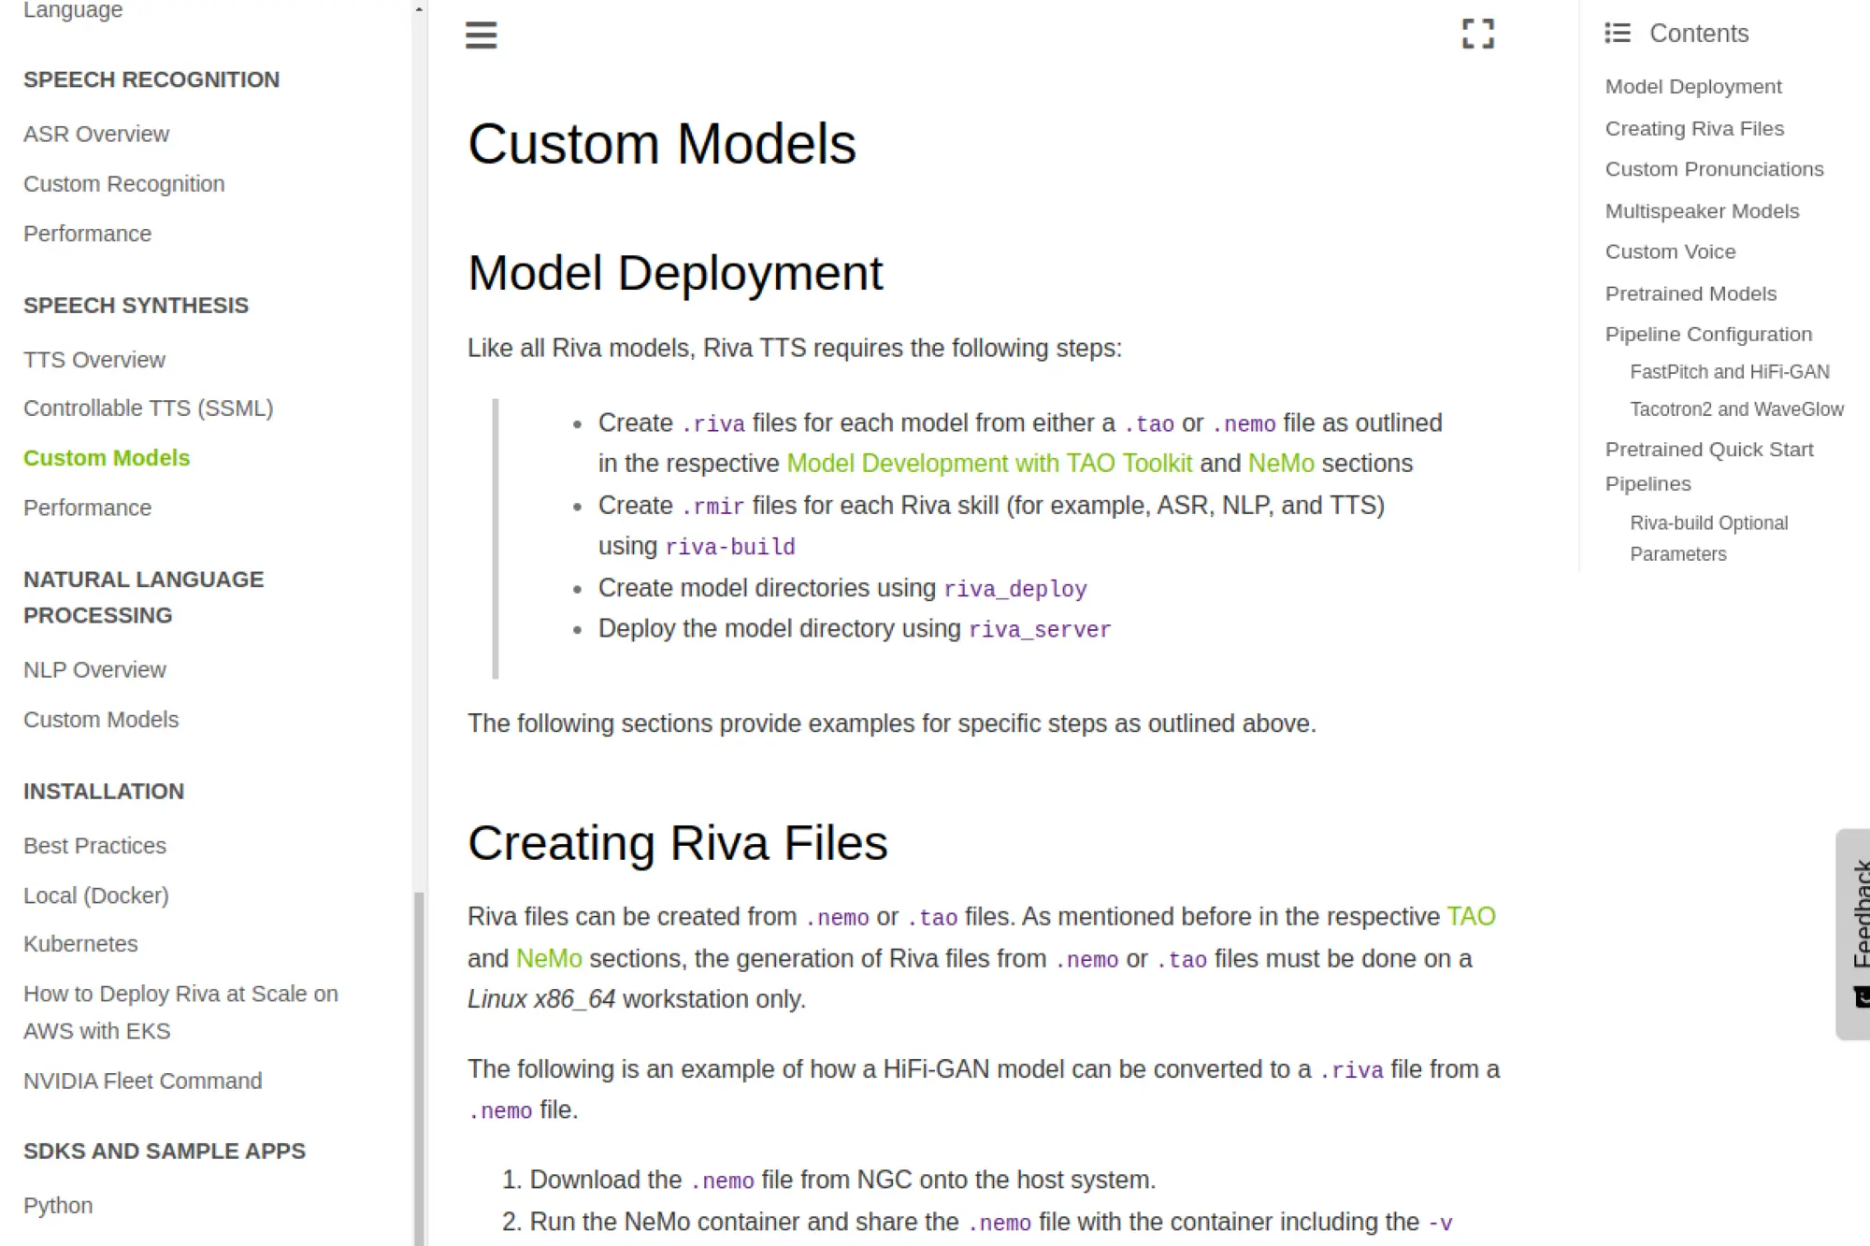
Task: Open Custom Pronunciations from Contents
Action: [x=1713, y=168]
